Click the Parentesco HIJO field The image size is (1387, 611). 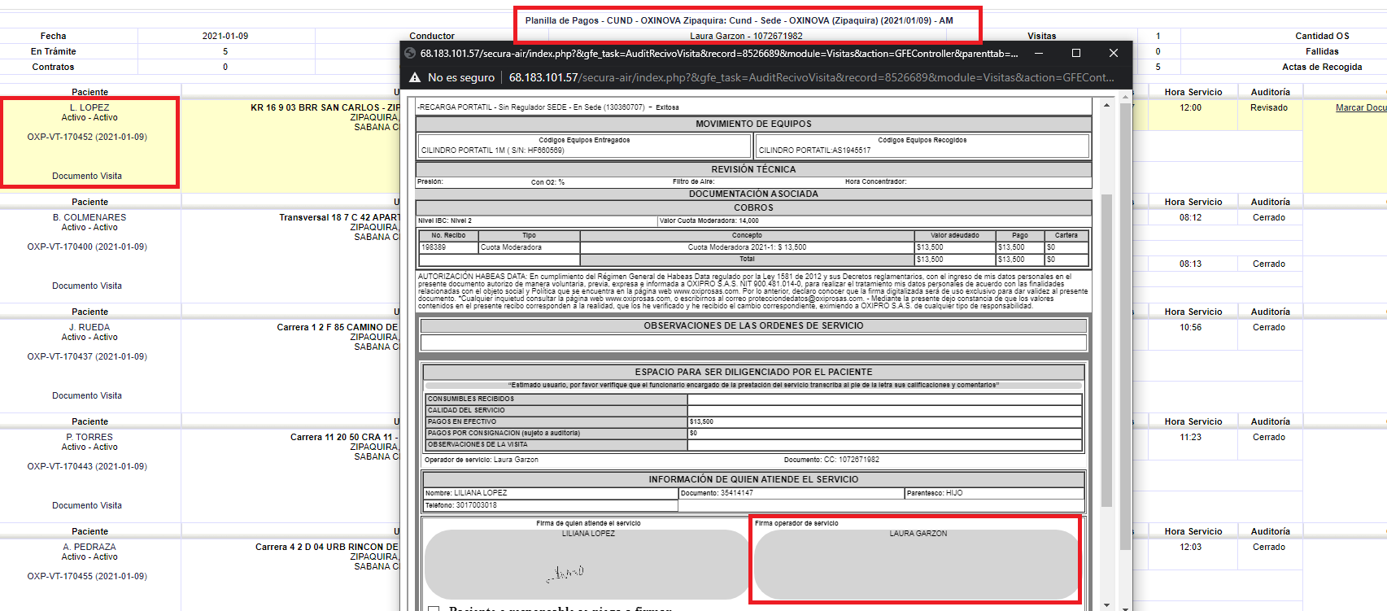(x=994, y=493)
